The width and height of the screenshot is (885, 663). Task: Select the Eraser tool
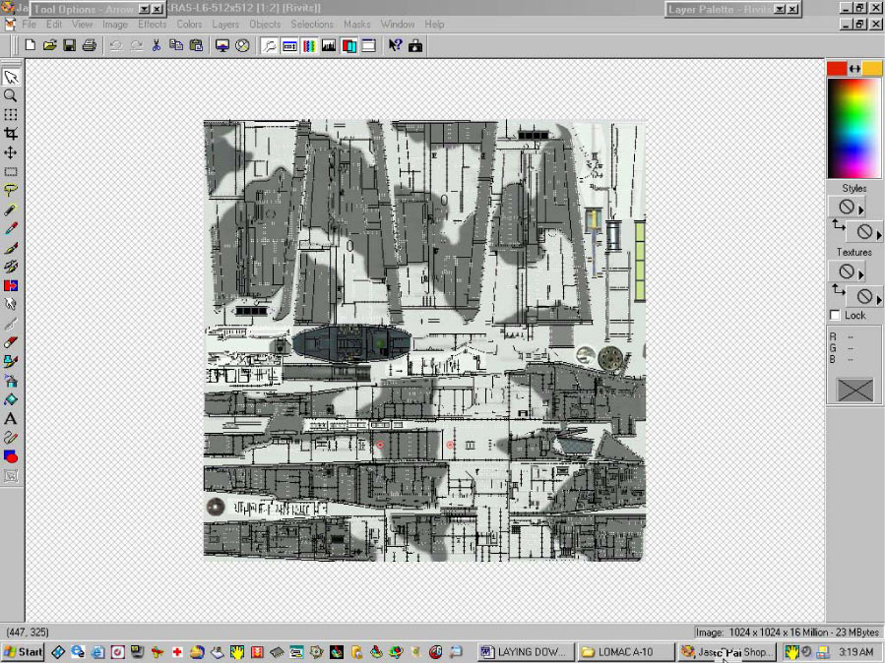point(11,342)
